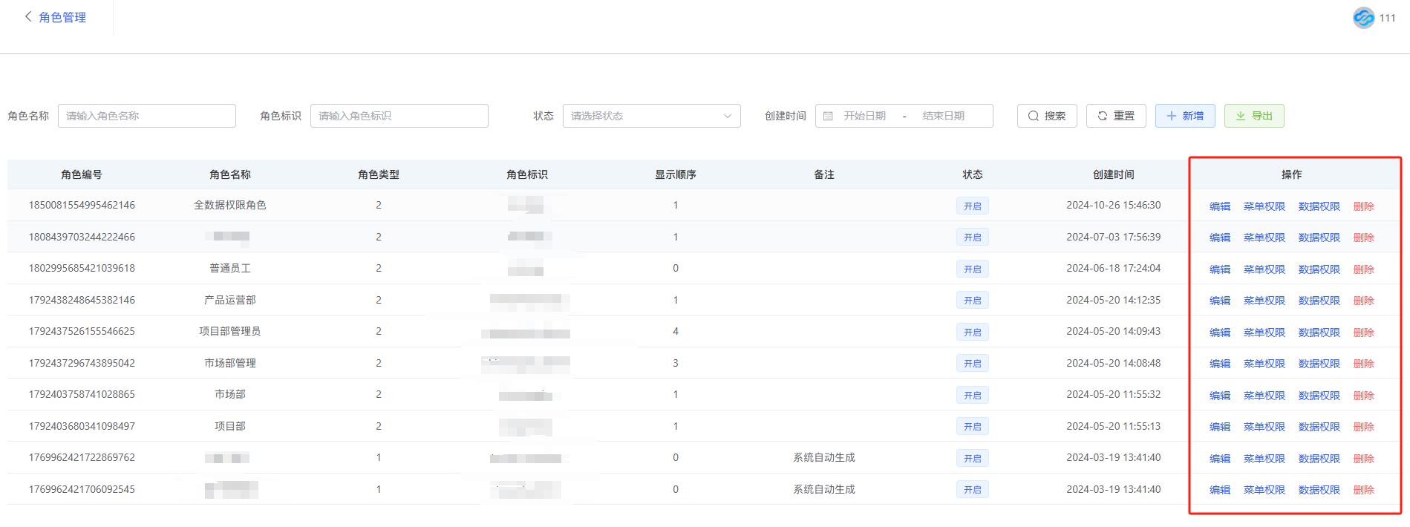Image resolution: width=1410 pixels, height=527 pixels.
Task: Select the 结束日期 end date field
Action: [x=943, y=116]
